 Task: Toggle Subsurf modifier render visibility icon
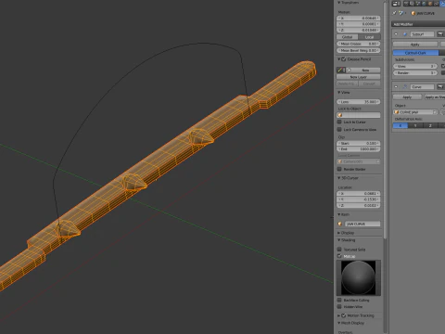tap(440, 34)
